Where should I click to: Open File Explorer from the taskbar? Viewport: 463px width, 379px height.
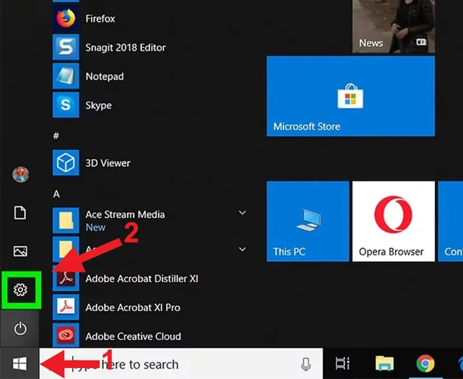pos(384,363)
